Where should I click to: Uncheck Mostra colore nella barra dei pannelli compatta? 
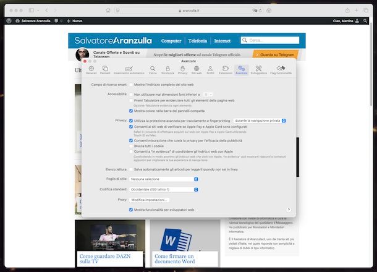point(131,111)
